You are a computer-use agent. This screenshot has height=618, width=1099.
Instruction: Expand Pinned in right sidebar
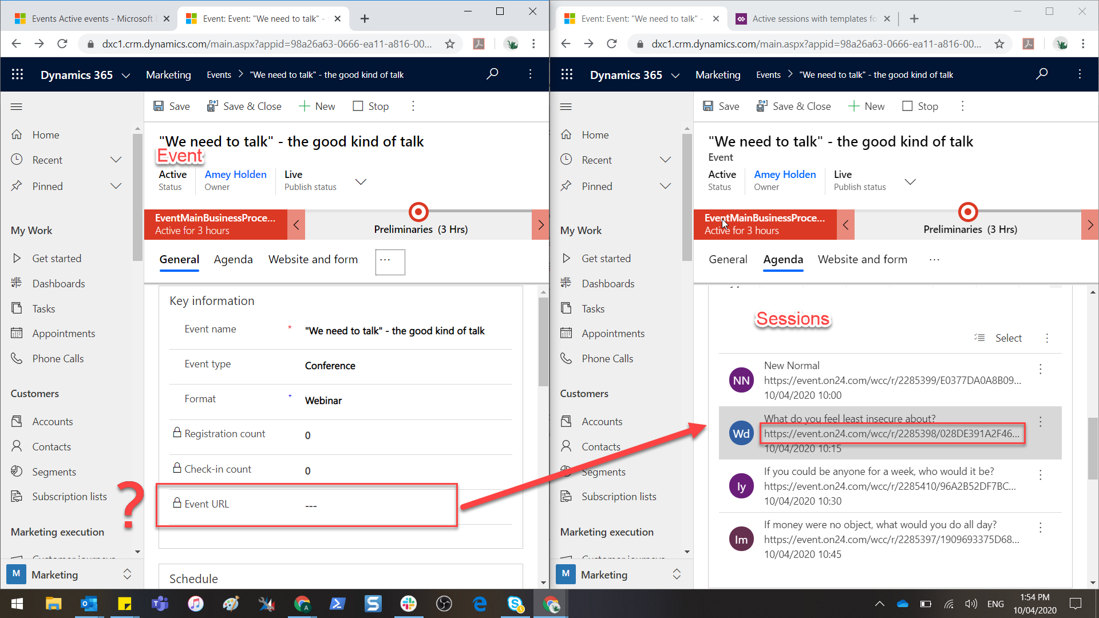coord(665,187)
